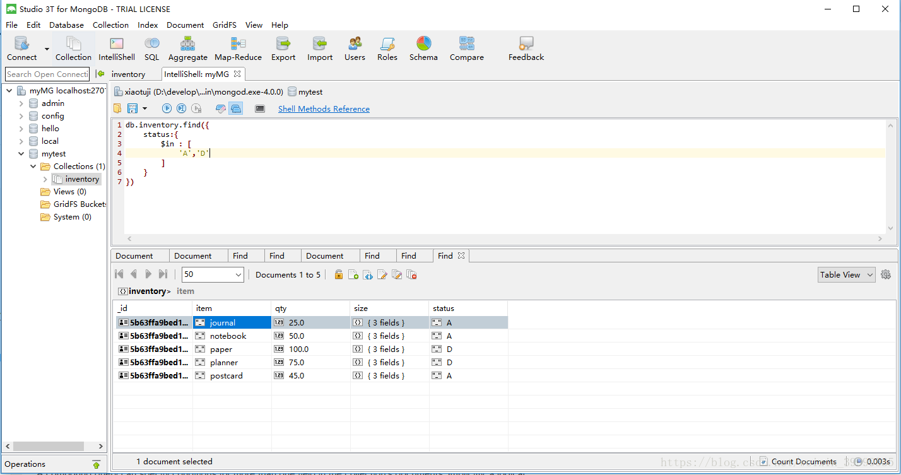Expand the hello database node
This screenshot has width=901, height=475.
pos(21,129)
